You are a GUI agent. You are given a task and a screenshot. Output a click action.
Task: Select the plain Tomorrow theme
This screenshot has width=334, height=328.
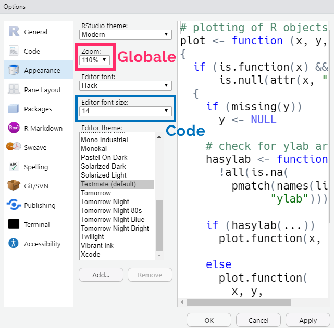[117, 193]
